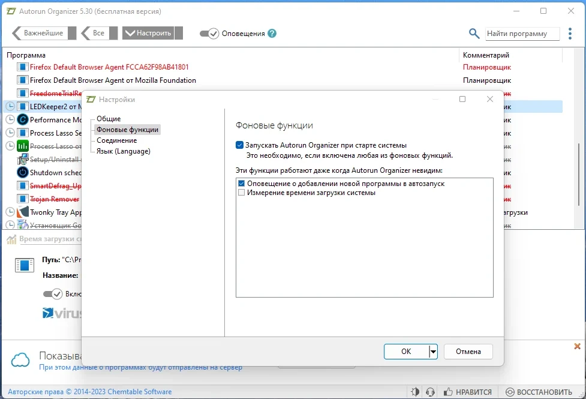
Task: Click the Shutdown scheduler power icon
Action: pyautogui.click(x=23, y=172)
